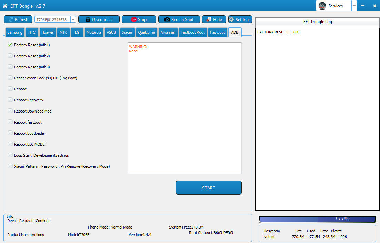Image resolution: width=380 pixels, height=243 pixels.
Task: Open the device selection dropdown arrow
Action: point(73,19)
